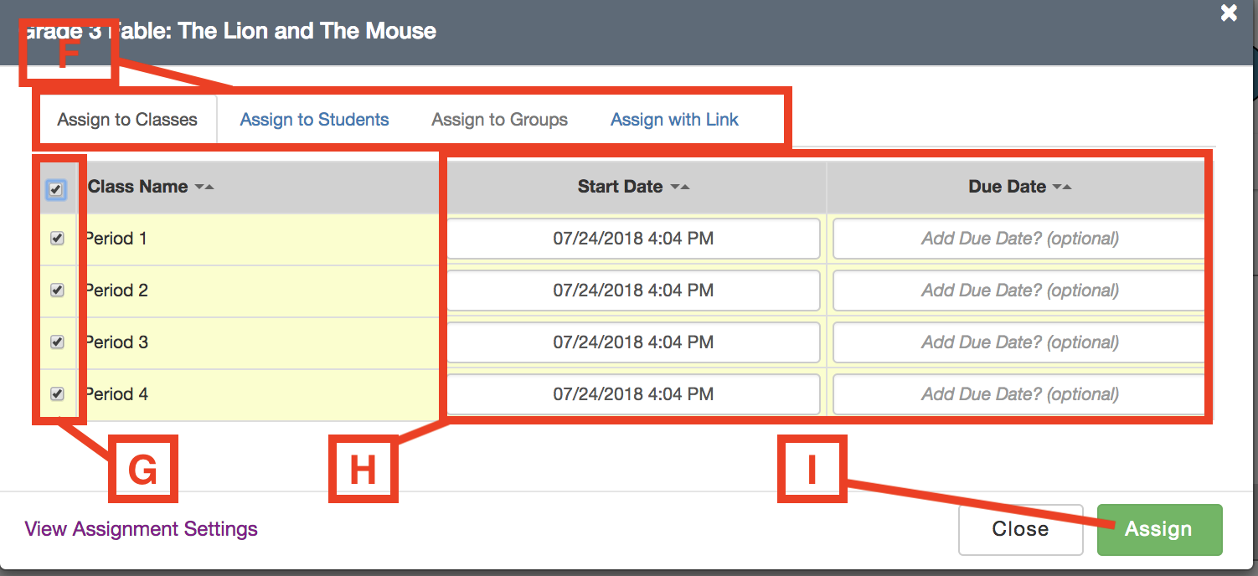
Task: Switch to the Assign to Students tab
Action: (314, 120)
